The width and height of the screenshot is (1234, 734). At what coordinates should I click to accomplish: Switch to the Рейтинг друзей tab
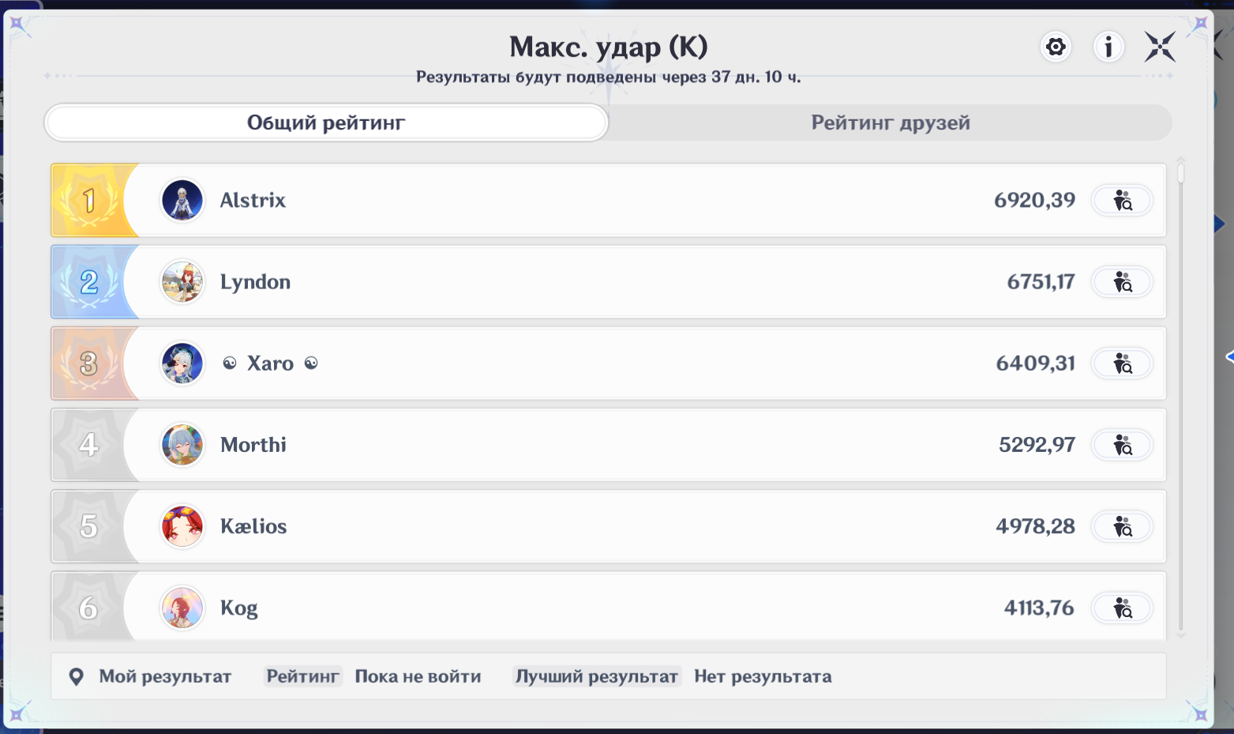point(891,122)
